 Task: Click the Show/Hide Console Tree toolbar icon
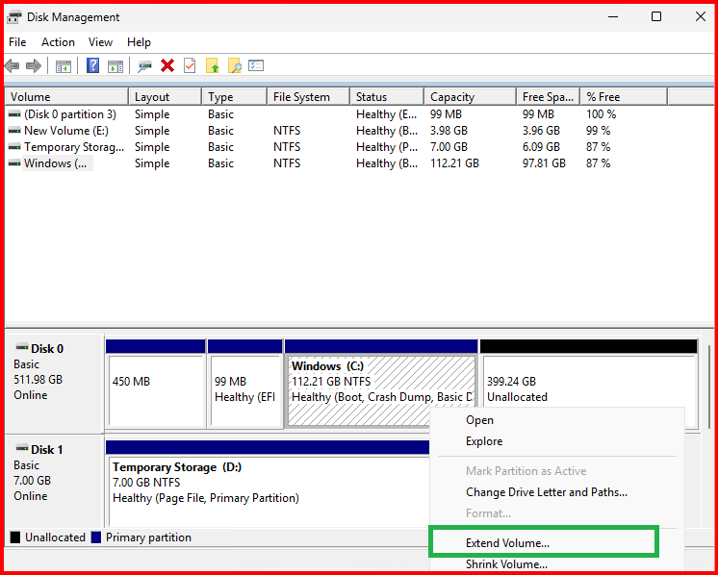(x=63, y=66)
